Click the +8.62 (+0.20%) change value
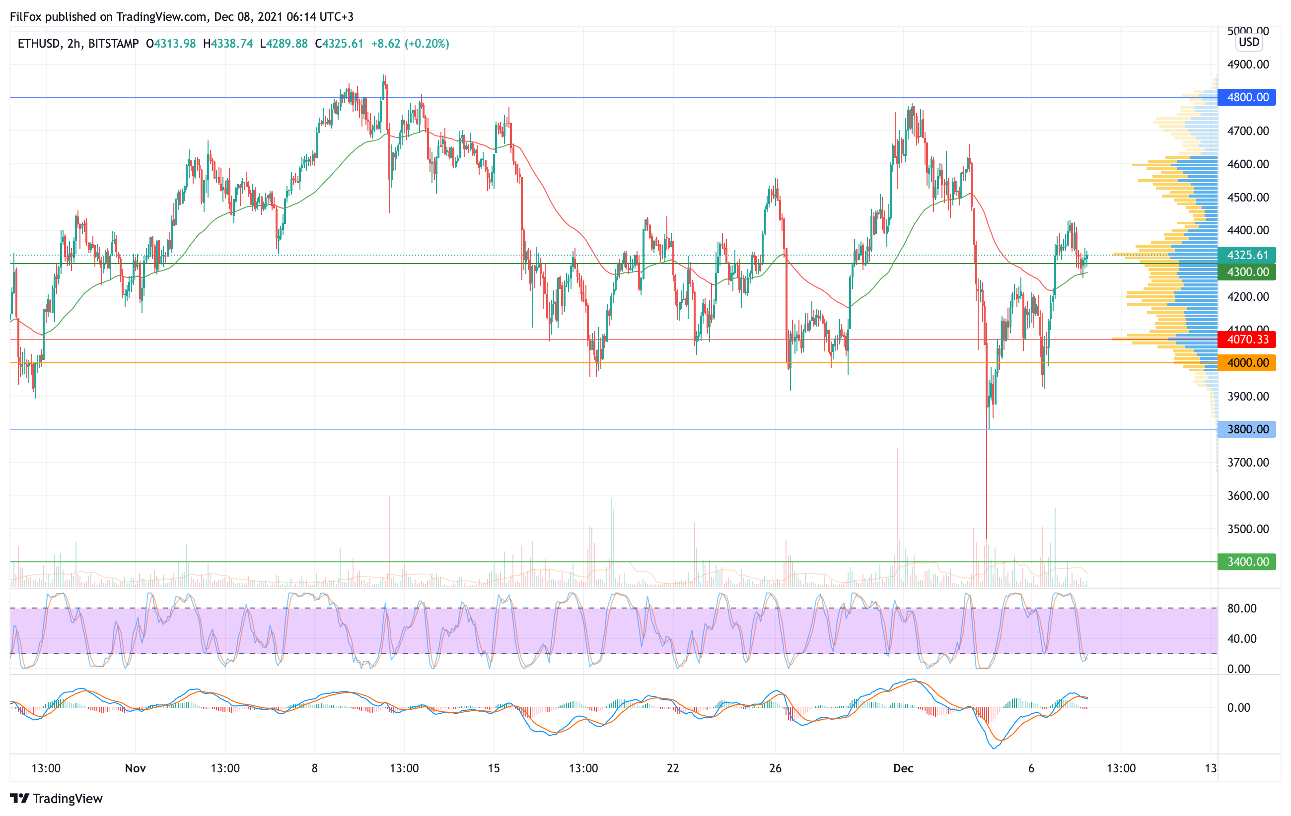This screenshot has height=816, width=1291. (x=410, y=44)
